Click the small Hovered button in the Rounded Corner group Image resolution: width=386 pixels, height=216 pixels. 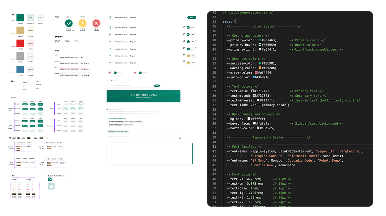(25, 109)
